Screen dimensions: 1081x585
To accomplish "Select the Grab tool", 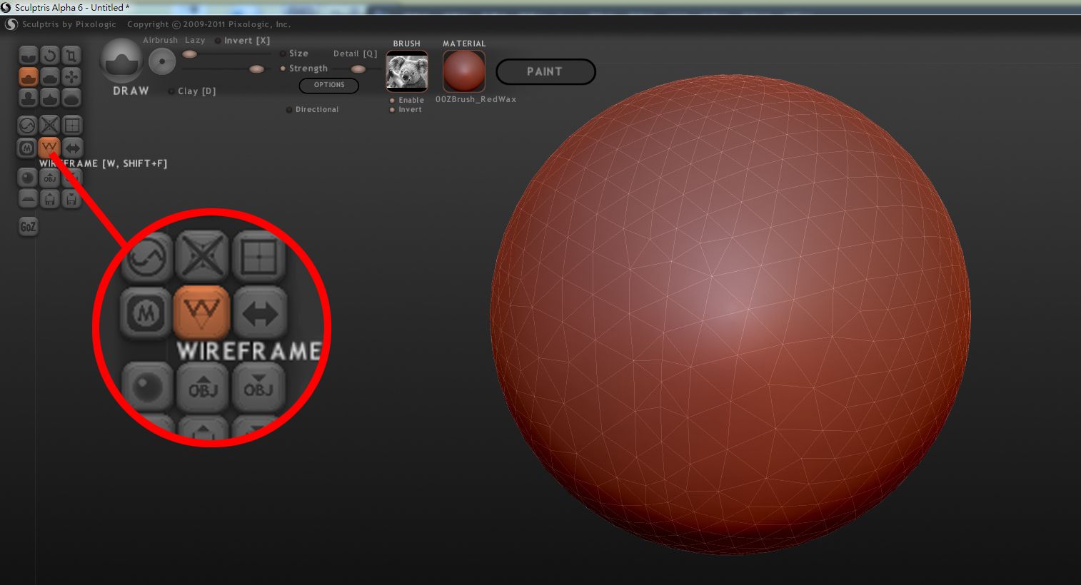I will 71,76.
